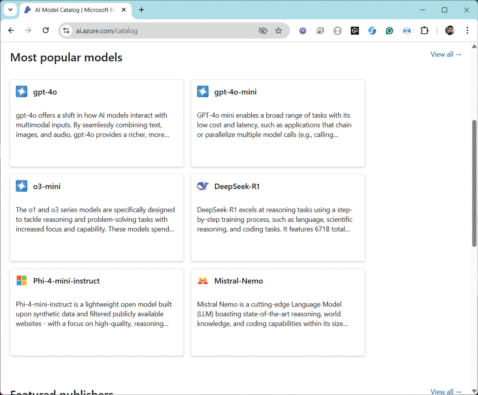Bookmark this page with the star icon
Viewport: 478px width, 395px height.
tap(278, 31)
